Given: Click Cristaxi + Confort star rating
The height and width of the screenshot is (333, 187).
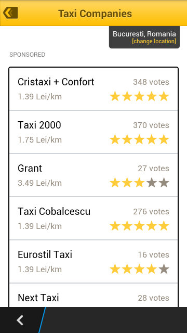Looking at the screenshot, I should click(139, 97).
